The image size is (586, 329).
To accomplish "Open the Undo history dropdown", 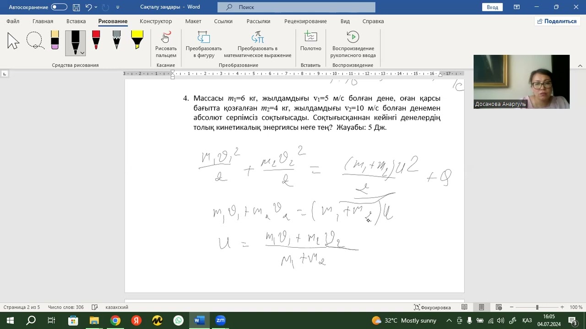I will [x=96, y=7].
